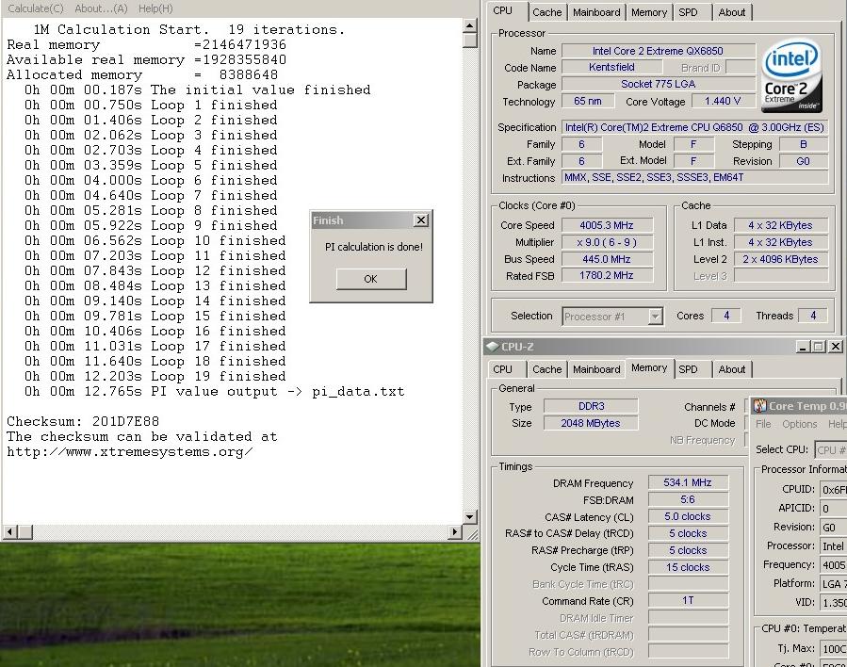Viewport: 847px width, 667px height.
Task: Select the Mainboard tab in the Processor CPU-Z window
Action: click(596, 12)
